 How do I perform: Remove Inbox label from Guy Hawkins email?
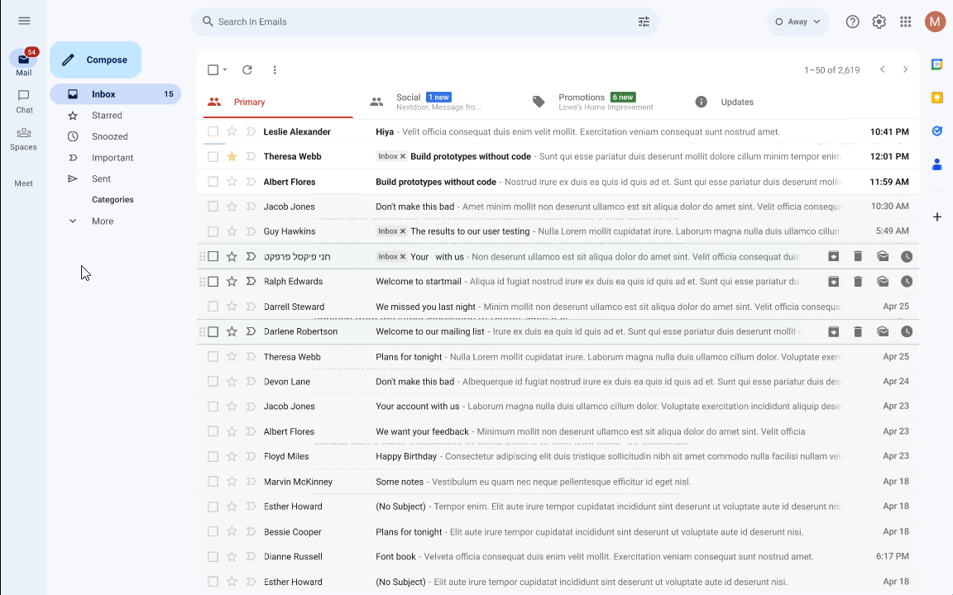(x=403, y=231)
